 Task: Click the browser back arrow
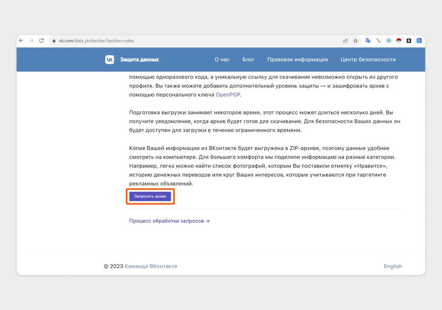[x=21, y=41]
